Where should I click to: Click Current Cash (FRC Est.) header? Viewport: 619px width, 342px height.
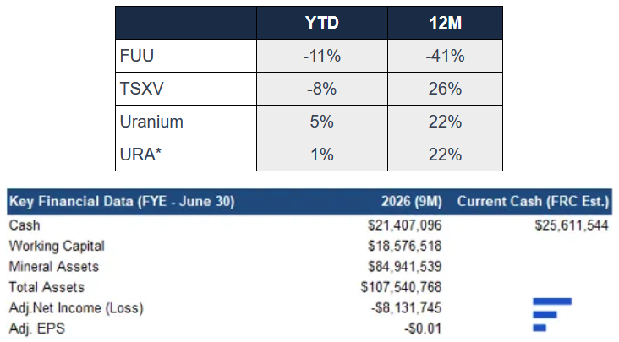534,201
